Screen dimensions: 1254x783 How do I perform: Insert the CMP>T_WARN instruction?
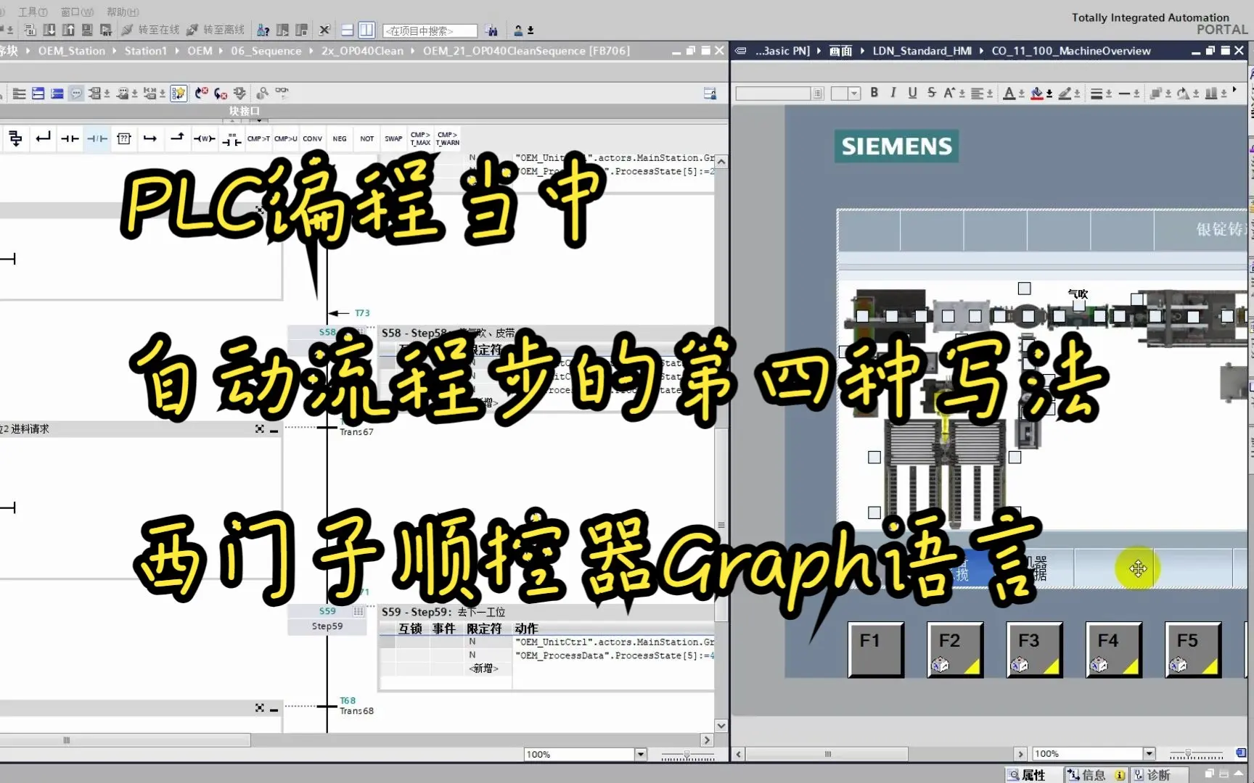coord(447,138)
